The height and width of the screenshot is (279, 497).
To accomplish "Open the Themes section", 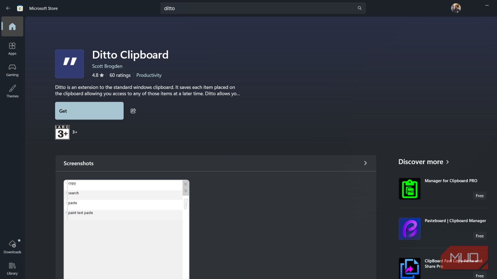I will point(12,91).
